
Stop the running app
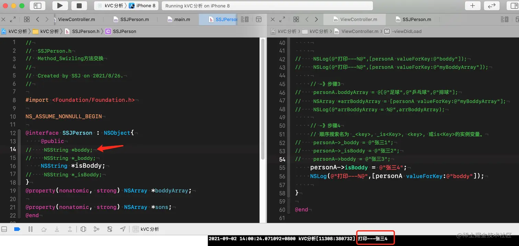tap(79, 5)
